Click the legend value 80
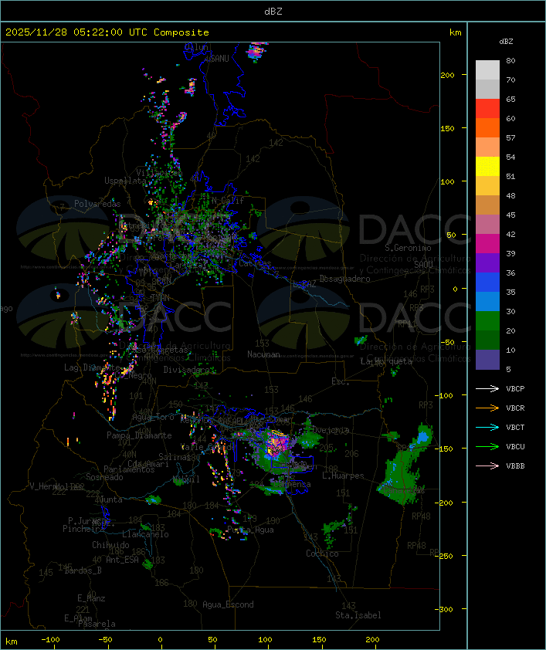546x650 pixels. pyautogui.click(x=510, y=60)
